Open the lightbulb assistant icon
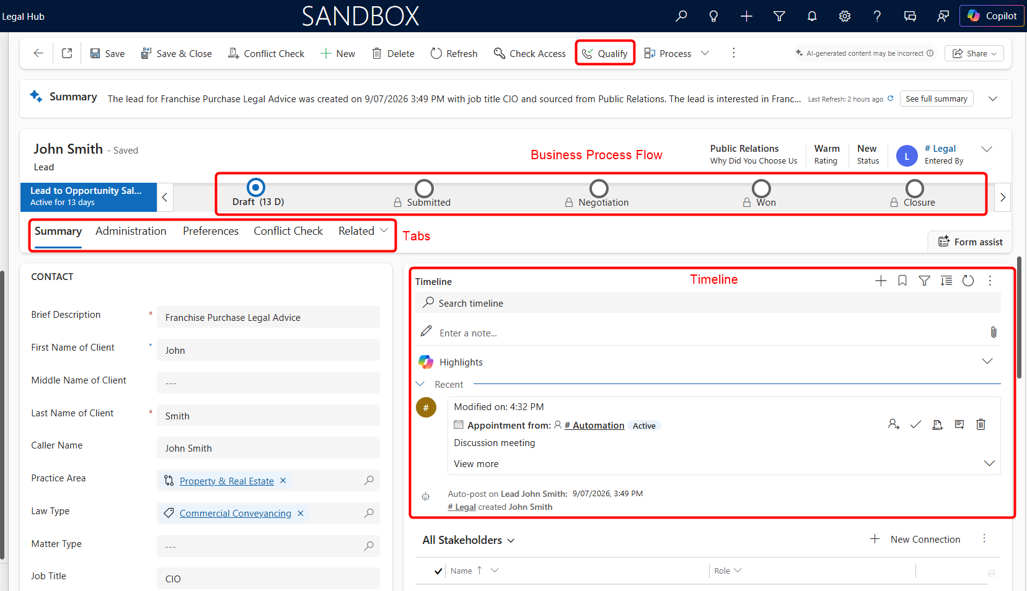 coord(713,16)
